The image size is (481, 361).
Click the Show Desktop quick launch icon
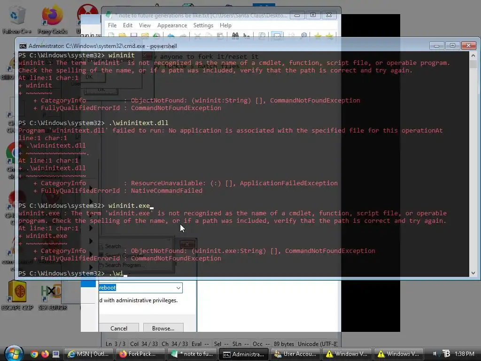pos(55,354)
